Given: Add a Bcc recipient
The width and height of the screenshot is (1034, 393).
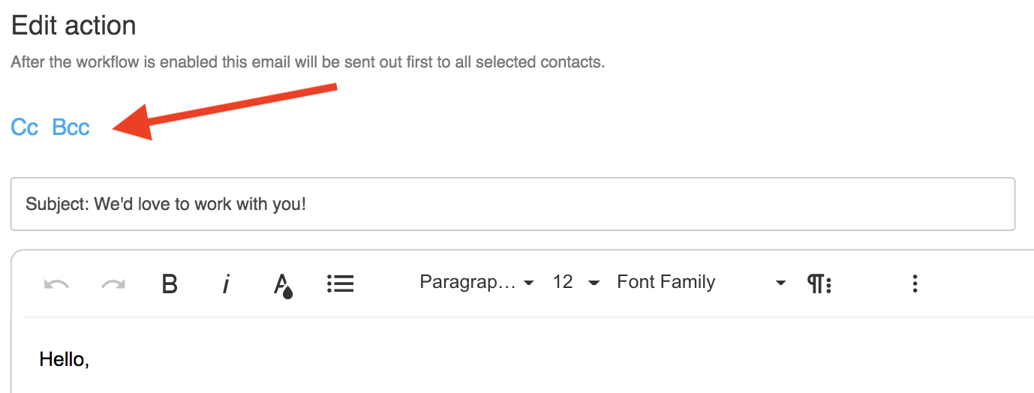Looking at the screenshot, I should (x=71, y=127).
